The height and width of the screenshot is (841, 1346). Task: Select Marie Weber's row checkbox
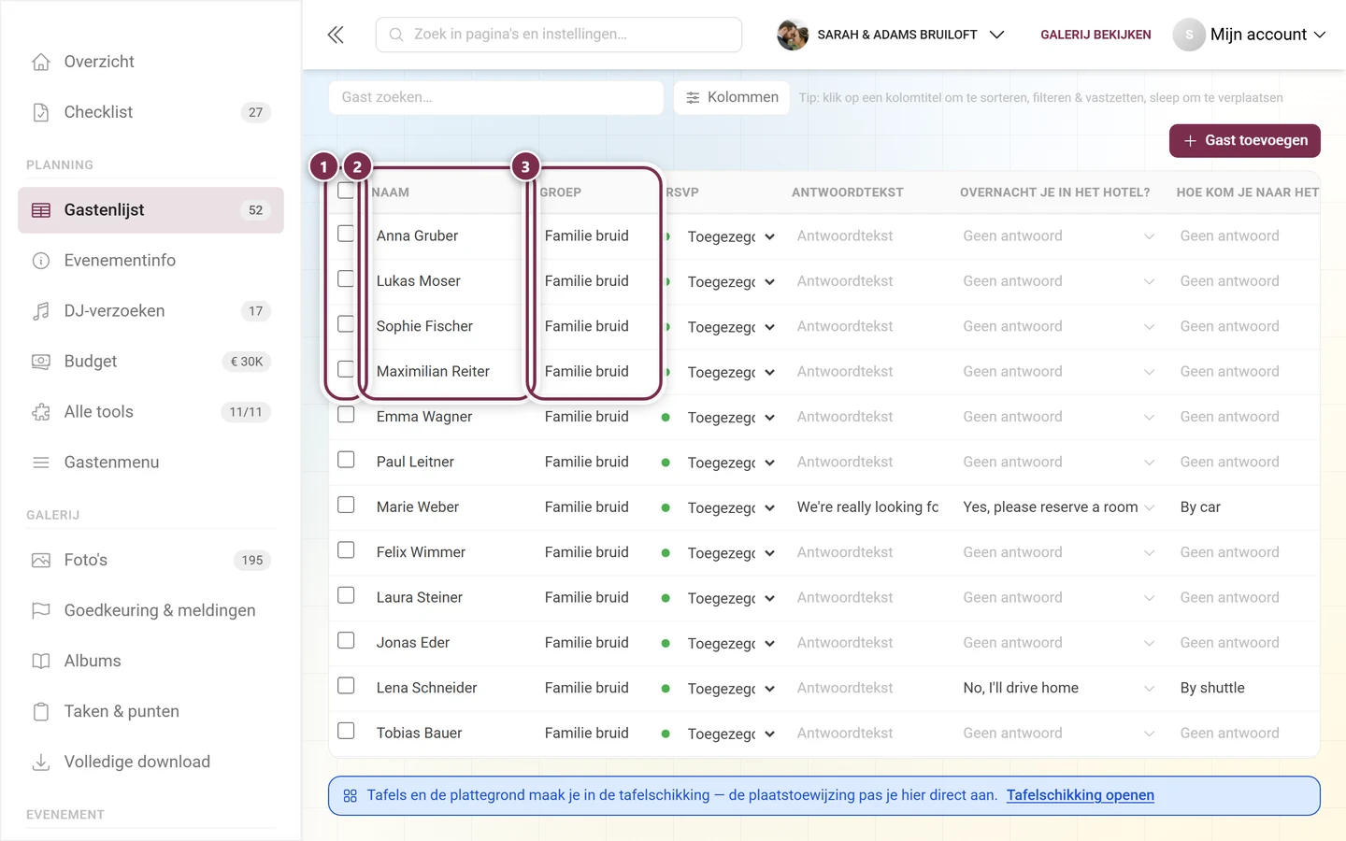(346, 506)
